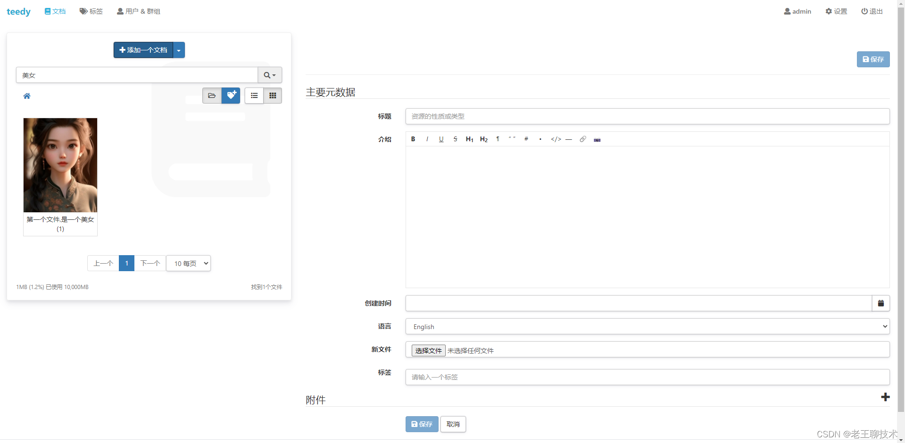
Task: Change the 10 per page selector
Action: click(x=188, y=263)
